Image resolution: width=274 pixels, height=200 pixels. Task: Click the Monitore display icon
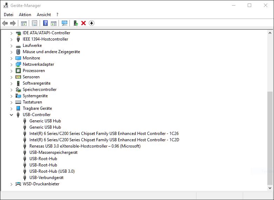pyautogui.click(x=18, y=58)
